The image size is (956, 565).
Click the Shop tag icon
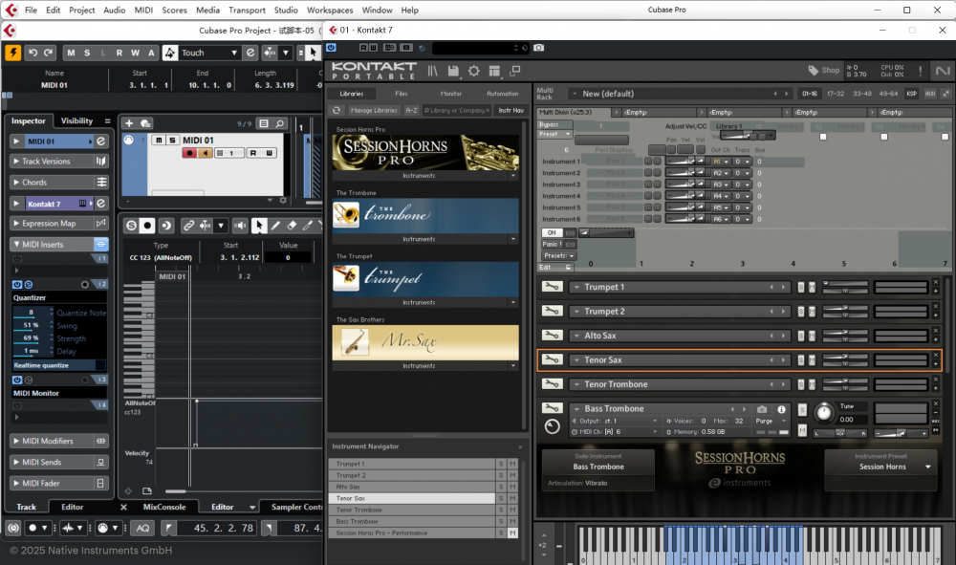814,71
